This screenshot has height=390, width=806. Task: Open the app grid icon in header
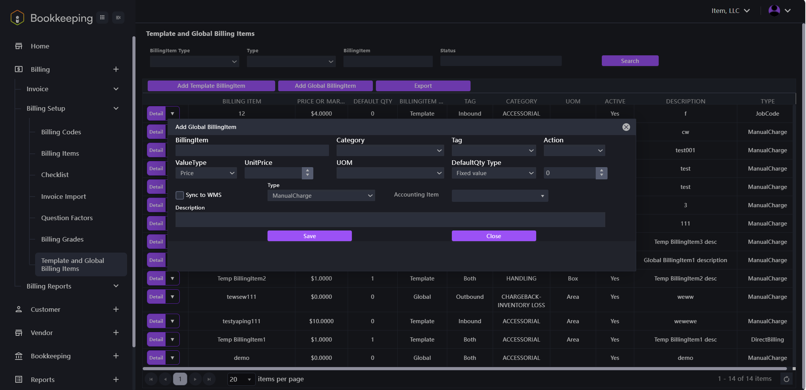point(102,17)
